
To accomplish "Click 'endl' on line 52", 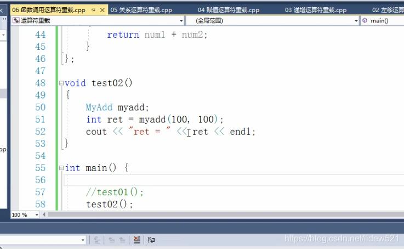I will [x=240, y=132].
